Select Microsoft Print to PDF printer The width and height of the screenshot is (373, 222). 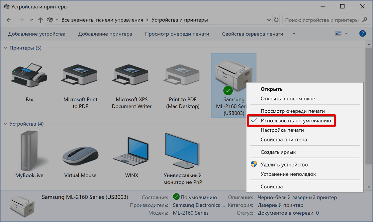(80, 76)
